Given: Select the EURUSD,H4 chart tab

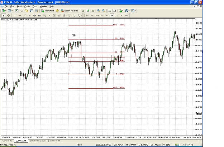Looking at the screenshot, I should coord(21,141).
